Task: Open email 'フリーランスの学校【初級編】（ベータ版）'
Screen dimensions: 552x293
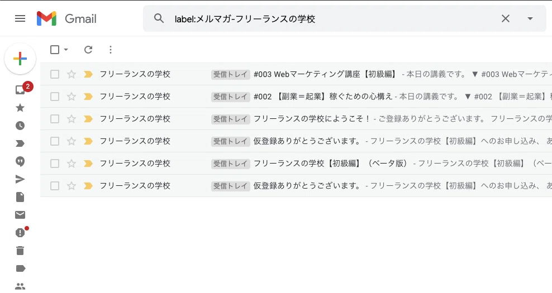Action: (332, 164)
